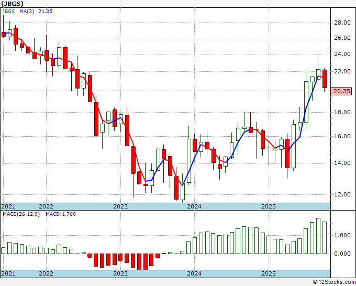
Task: Click the 22.00 price axis label
Action: 342,71
